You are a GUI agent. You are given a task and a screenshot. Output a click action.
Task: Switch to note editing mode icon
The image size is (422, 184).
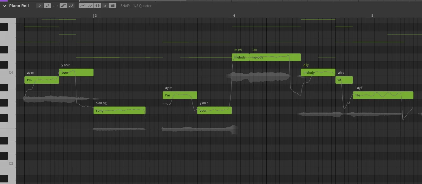(x=63, y=6)
